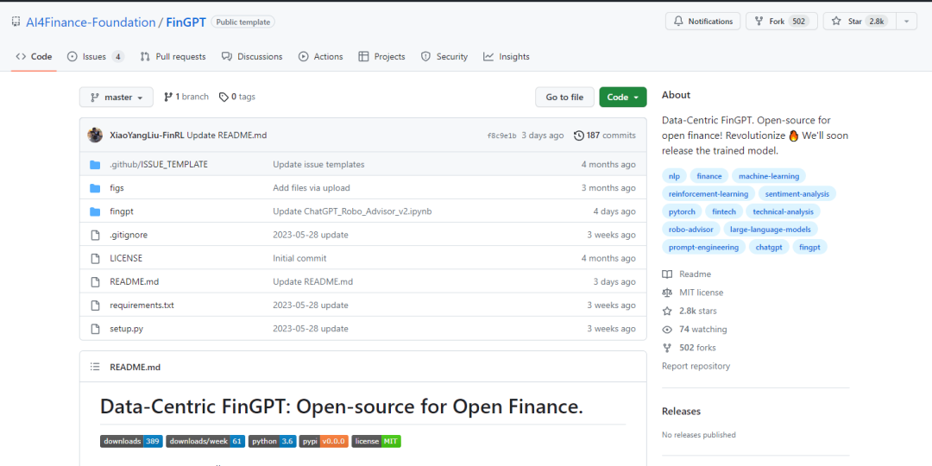The image size is (932, 466).
Task: Click the star icon beside 2.8k stars
Action: pos(667,311)
